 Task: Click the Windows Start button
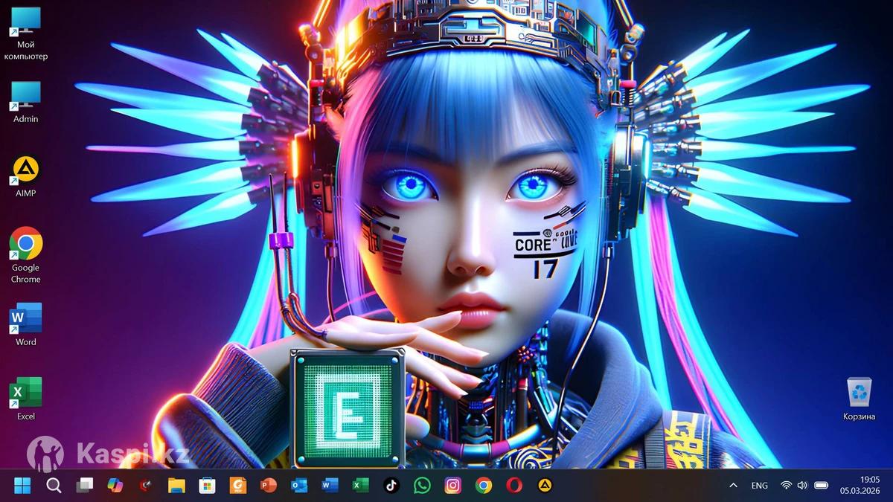point(22,486)
